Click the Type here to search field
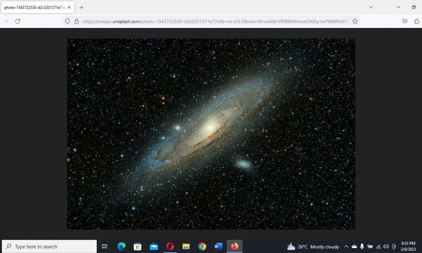This screenshot has width=422, height=253. point(49,246)
